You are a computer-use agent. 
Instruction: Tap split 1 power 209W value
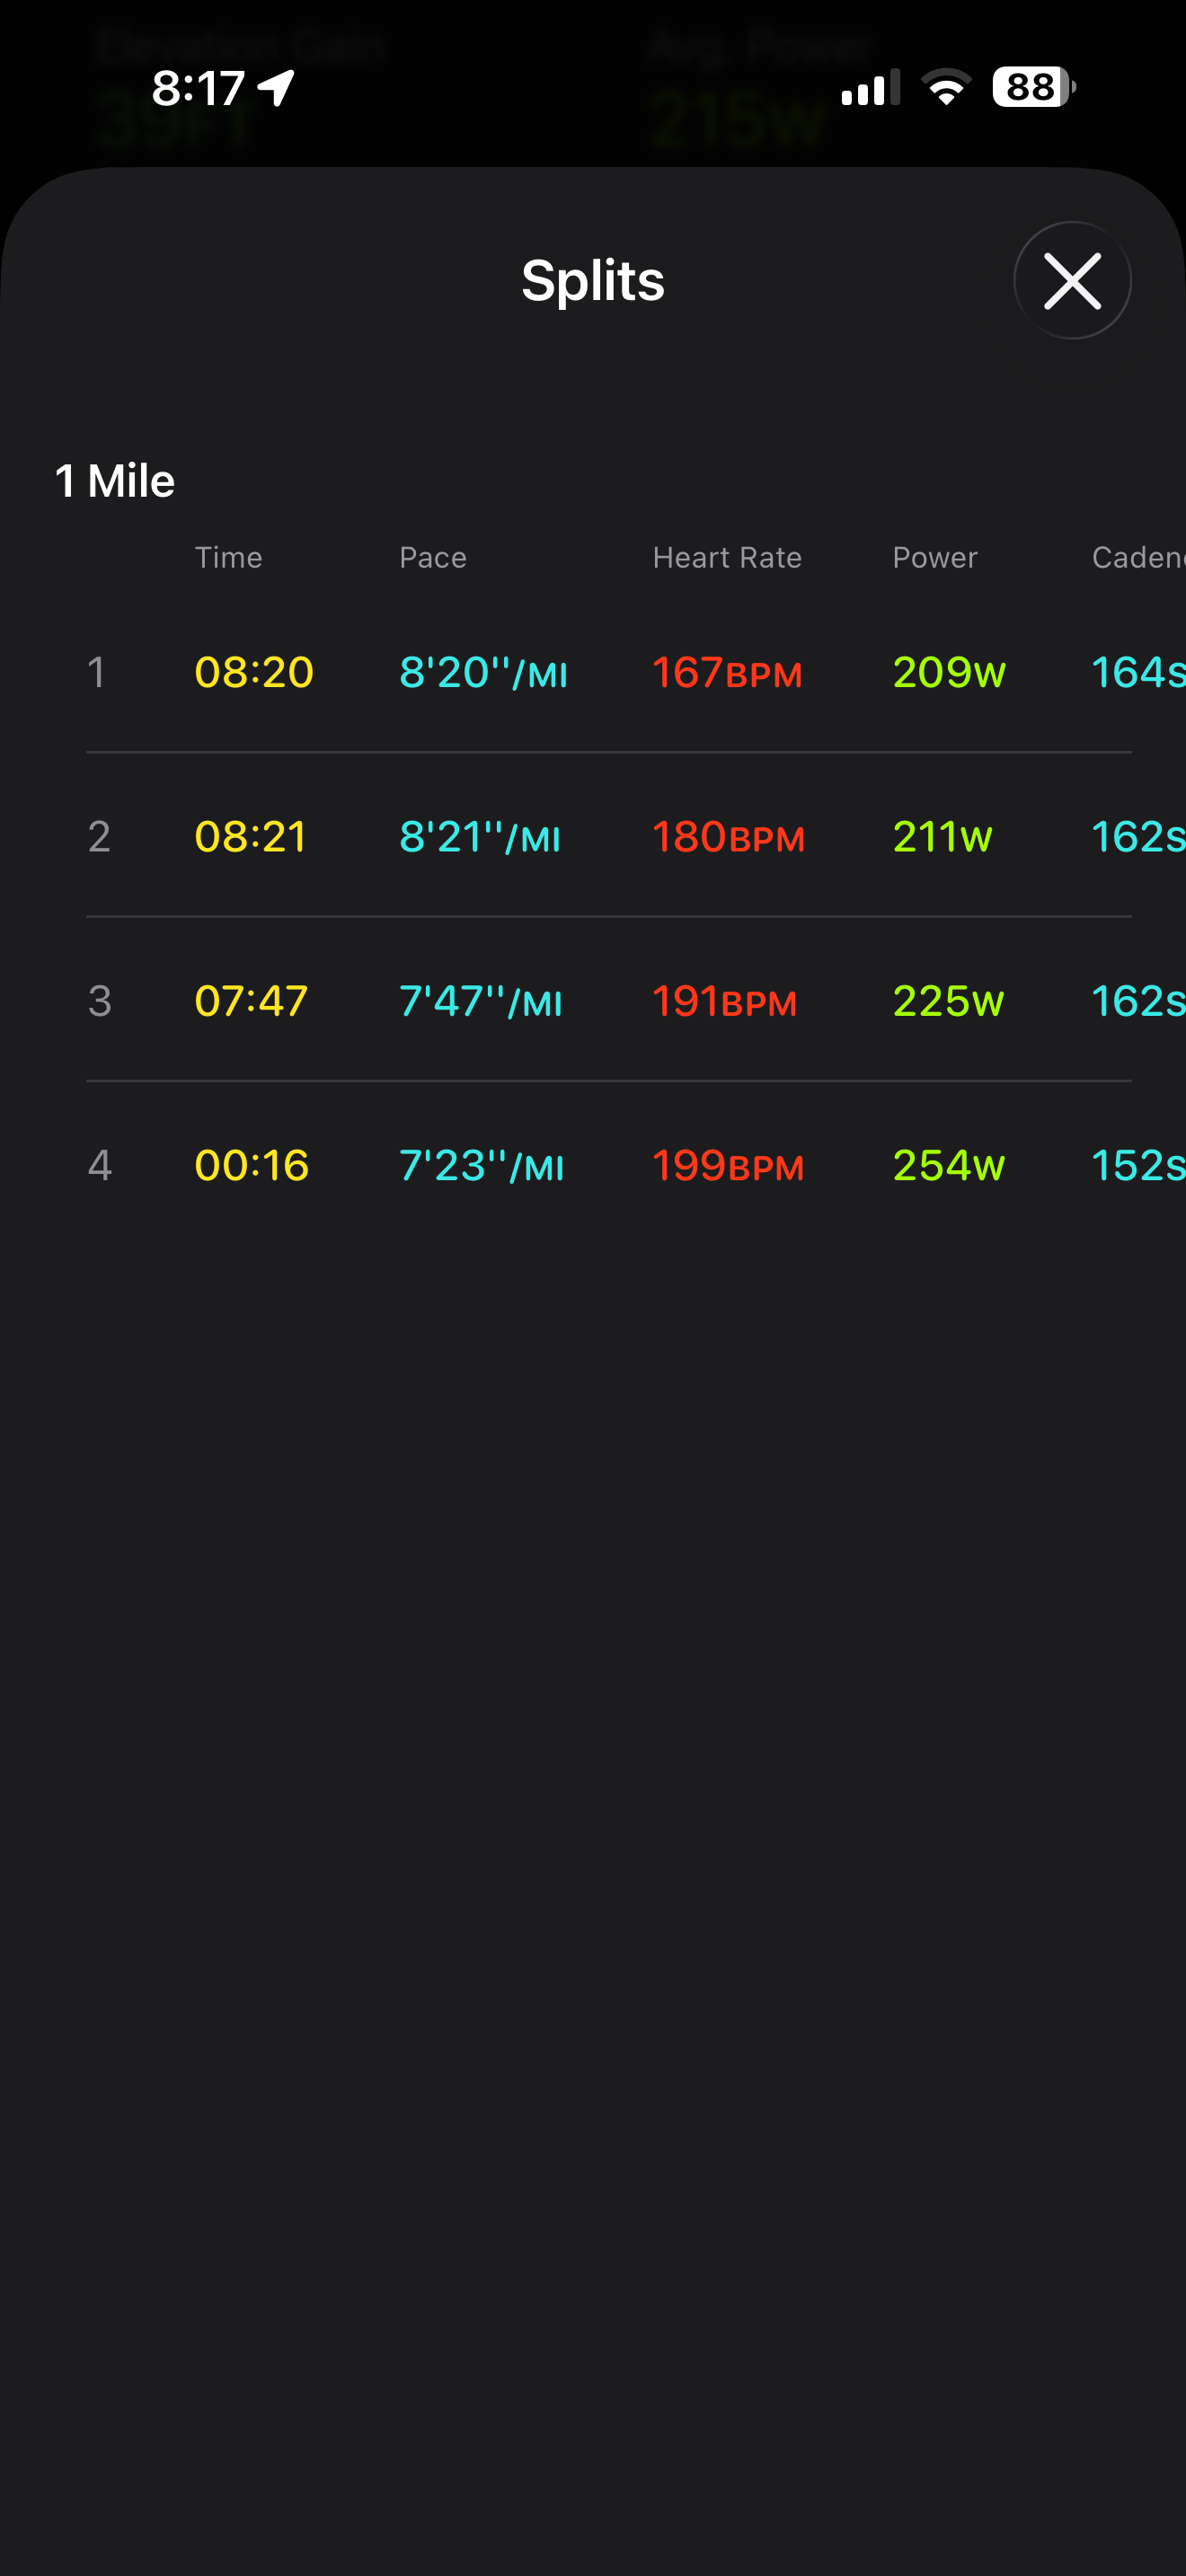click(x=949, y=672)
